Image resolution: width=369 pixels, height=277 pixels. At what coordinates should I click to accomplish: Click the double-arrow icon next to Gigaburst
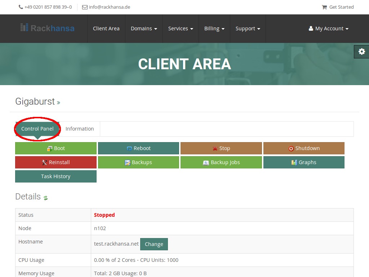pyautogui.click(x=58, y=103)
